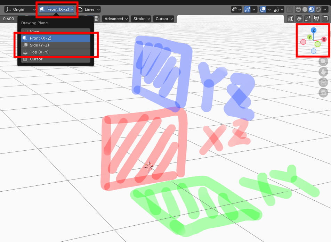Switch to solid viewport shading

point(305,9)
